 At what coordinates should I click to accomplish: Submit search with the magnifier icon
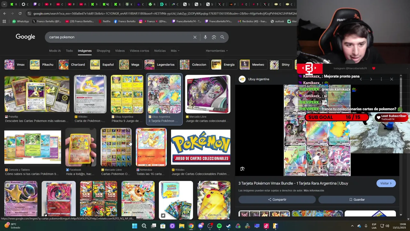[x=222, y=37]
